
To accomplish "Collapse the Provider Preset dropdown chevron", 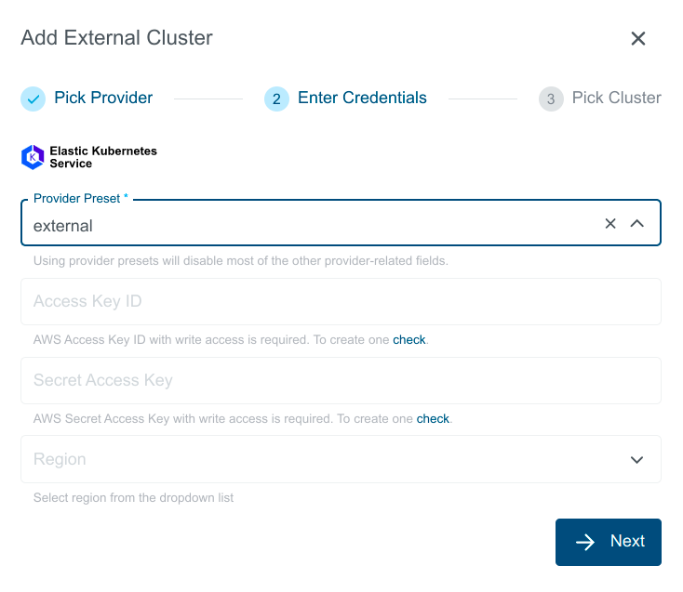I will 637,224.
